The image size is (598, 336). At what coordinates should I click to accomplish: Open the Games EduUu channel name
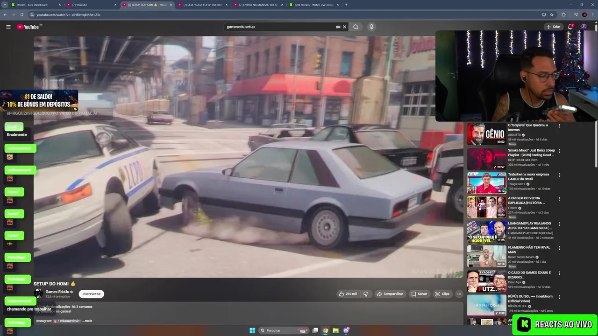pos(57,292)
